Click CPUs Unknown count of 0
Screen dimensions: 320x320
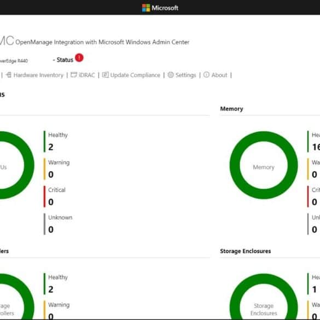pyautogui.click(x=51, y=230)
